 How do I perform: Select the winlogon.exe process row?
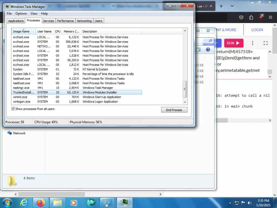[77, 102]
